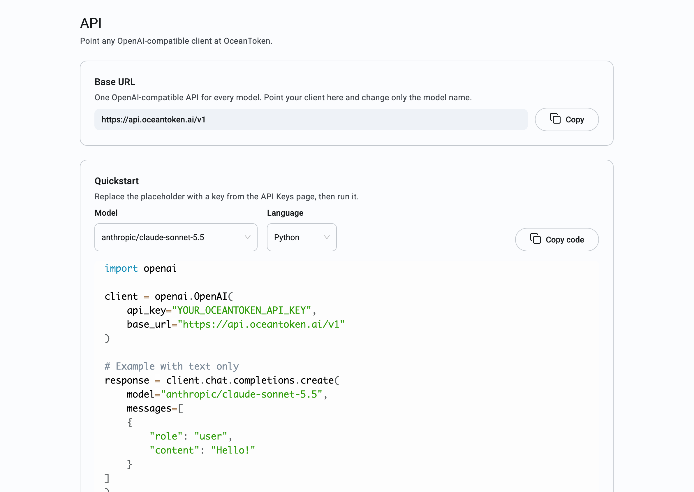Click the "# Example with text only" comment
This screenshot has width=694, height=492.
coord(172,366)
